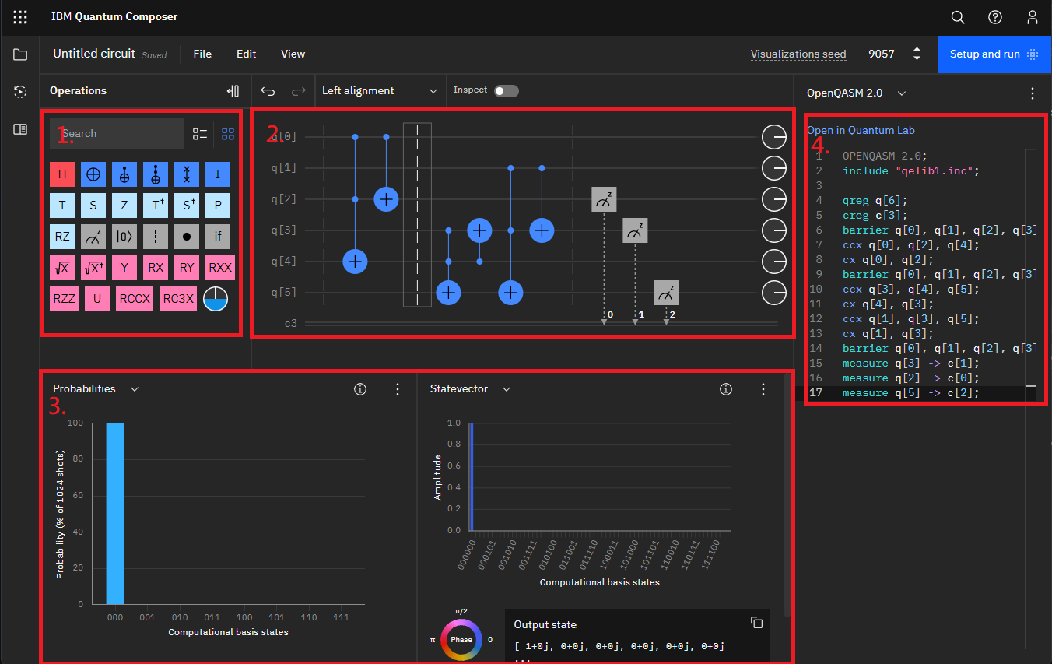Select the barrier operation in Operations
The image size is (1052, 664).
pos(156,236)
